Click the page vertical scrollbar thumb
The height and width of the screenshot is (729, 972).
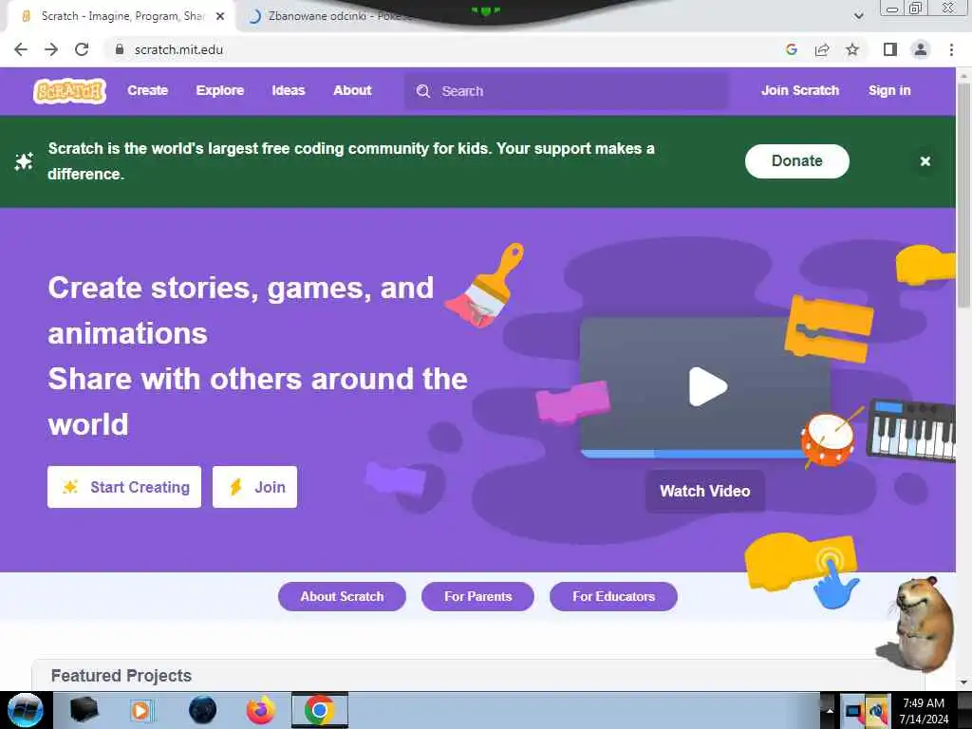963,194
